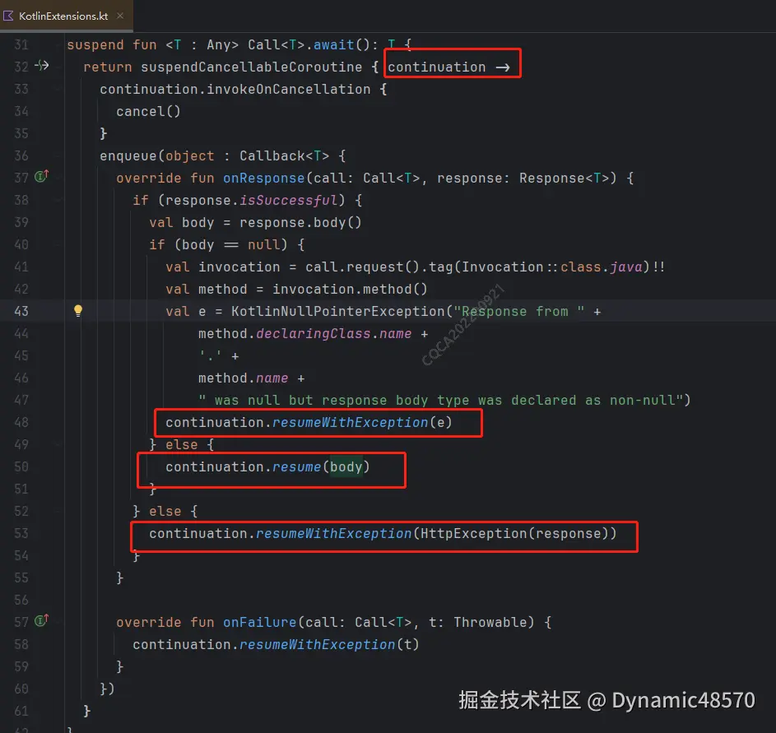Click the yellow bulb to show intention actions
This screenshot has height=733, width=776.
(x=78, y=311)
